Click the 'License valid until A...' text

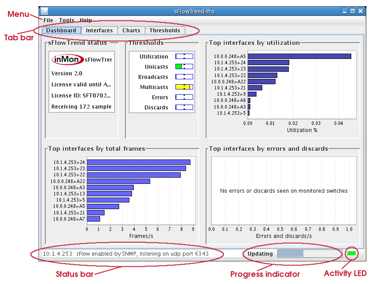[x=81, y=85]
